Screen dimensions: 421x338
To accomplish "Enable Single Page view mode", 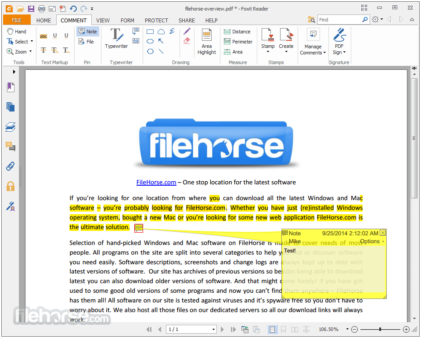I will click(272, 329).
